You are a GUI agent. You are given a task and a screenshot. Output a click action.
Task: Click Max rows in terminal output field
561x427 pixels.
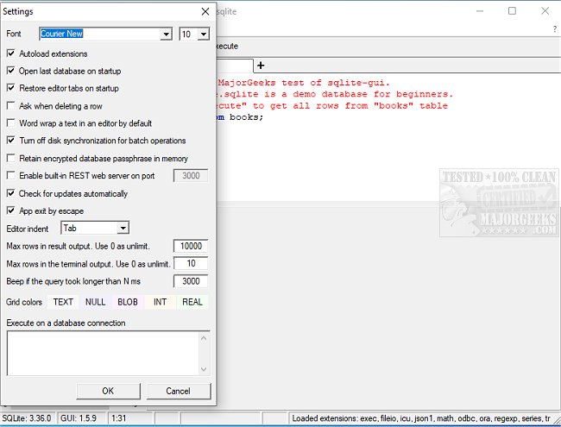pyautogui.click(x=191, y=264)
